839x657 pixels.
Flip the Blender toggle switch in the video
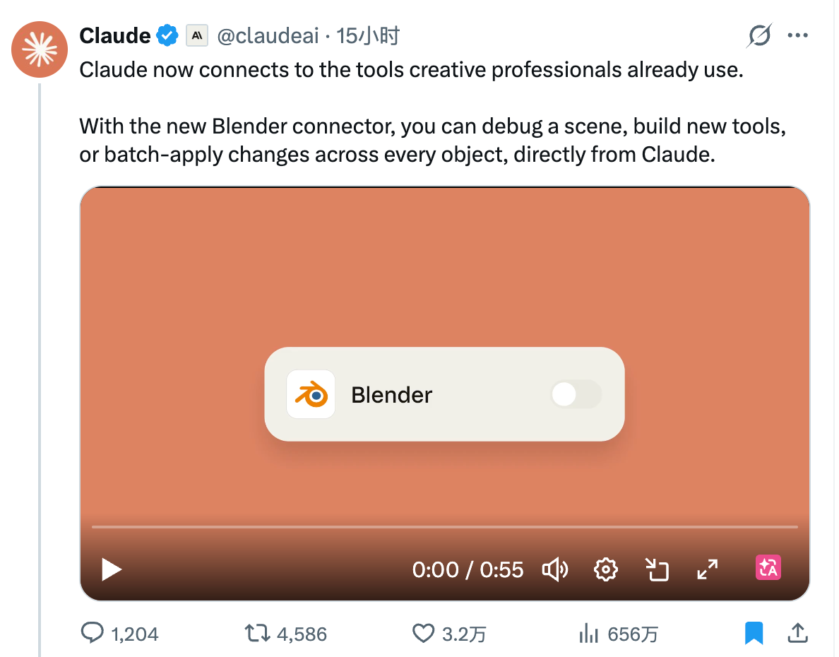(576, 394)
